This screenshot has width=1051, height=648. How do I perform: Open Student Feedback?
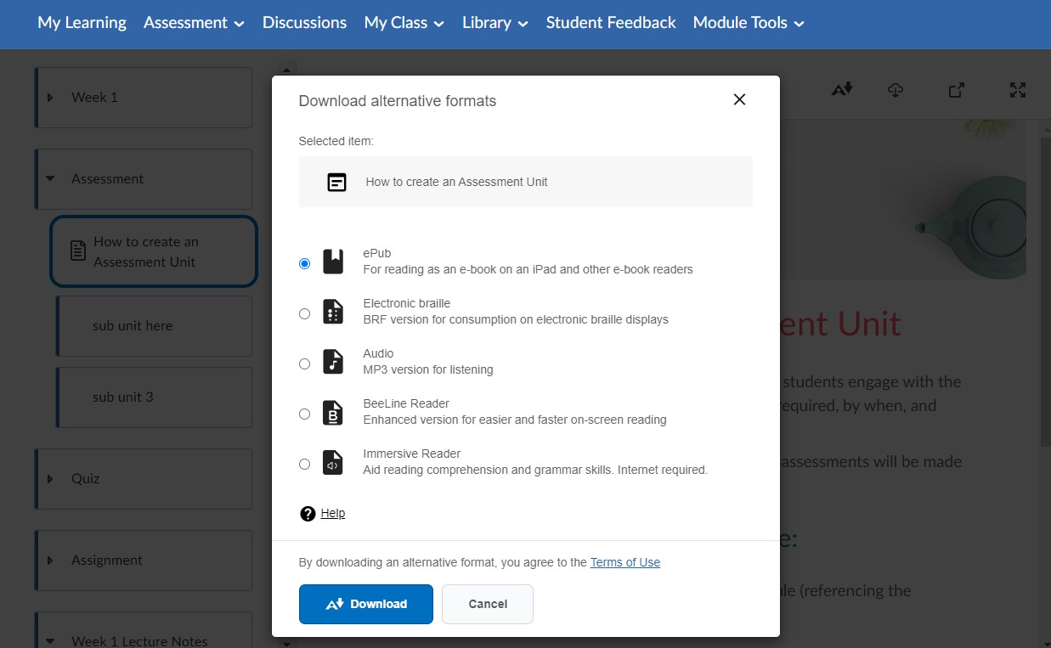[x=611, y=23]
